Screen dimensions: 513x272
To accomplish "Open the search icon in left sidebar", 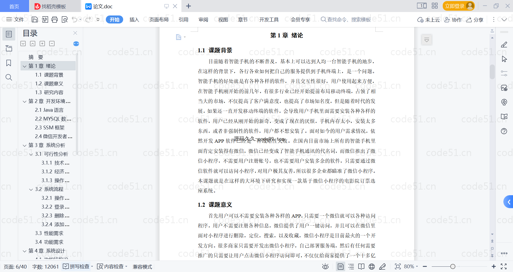I will point(9,77).
